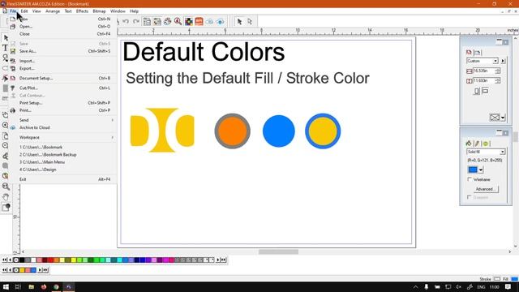This screenshot has height=292, width=519.
Task: Click arrow button next to Custom dropdown
Action: click(503, 61)
